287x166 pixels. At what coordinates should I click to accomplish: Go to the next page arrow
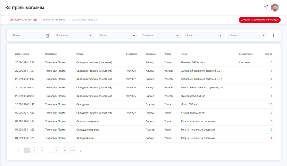pos(81,151)
